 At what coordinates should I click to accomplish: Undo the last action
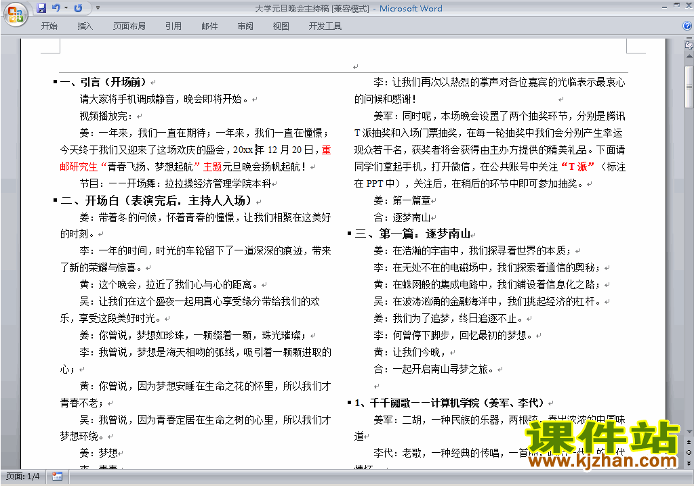[x=56, y=8]
